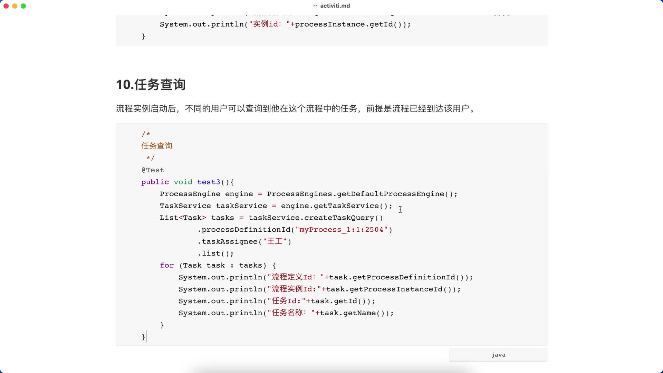Image resolution: width=663 pixels, height=373 pixels.
Task: Click the @Test annotation line
Action: click(153, 170)
